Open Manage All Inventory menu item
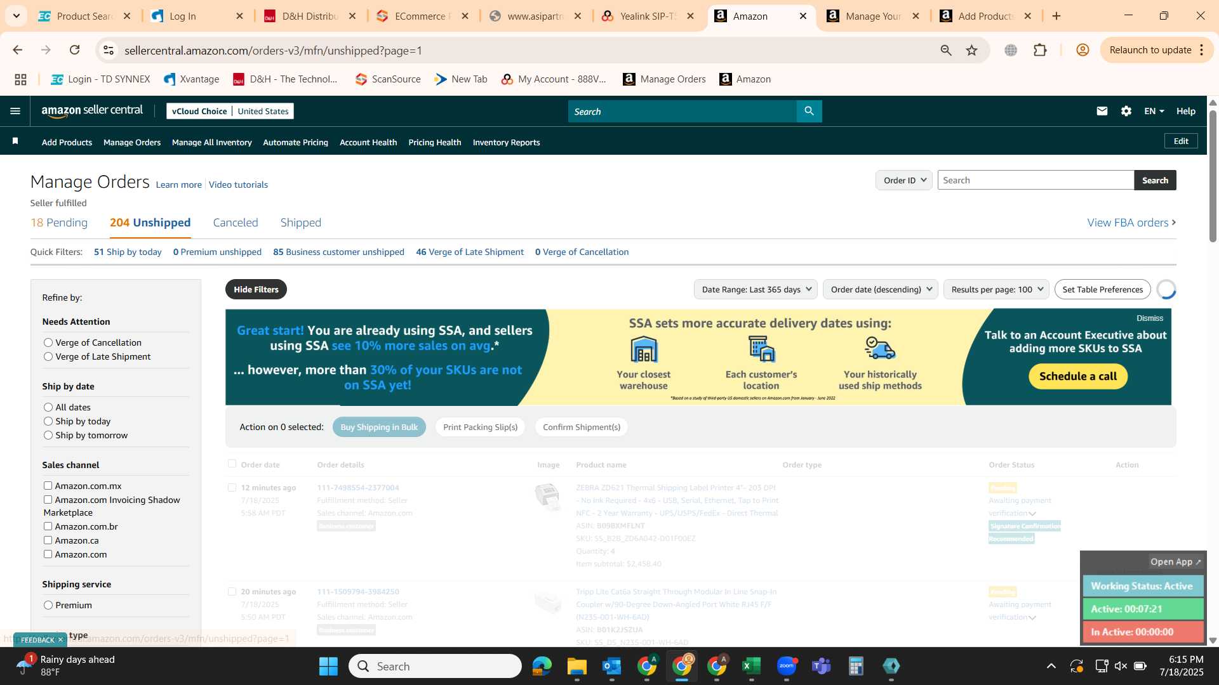 (x=212, y=142)
